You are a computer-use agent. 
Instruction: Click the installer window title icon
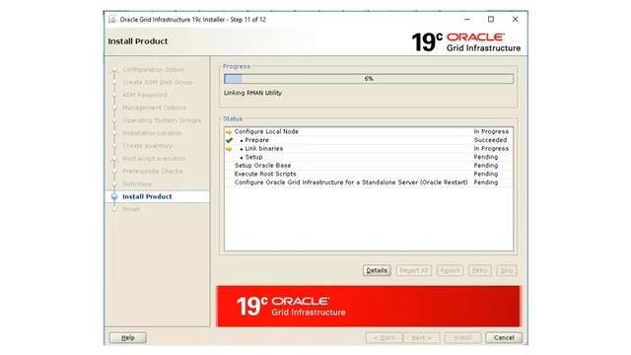(x=112, y=20)
